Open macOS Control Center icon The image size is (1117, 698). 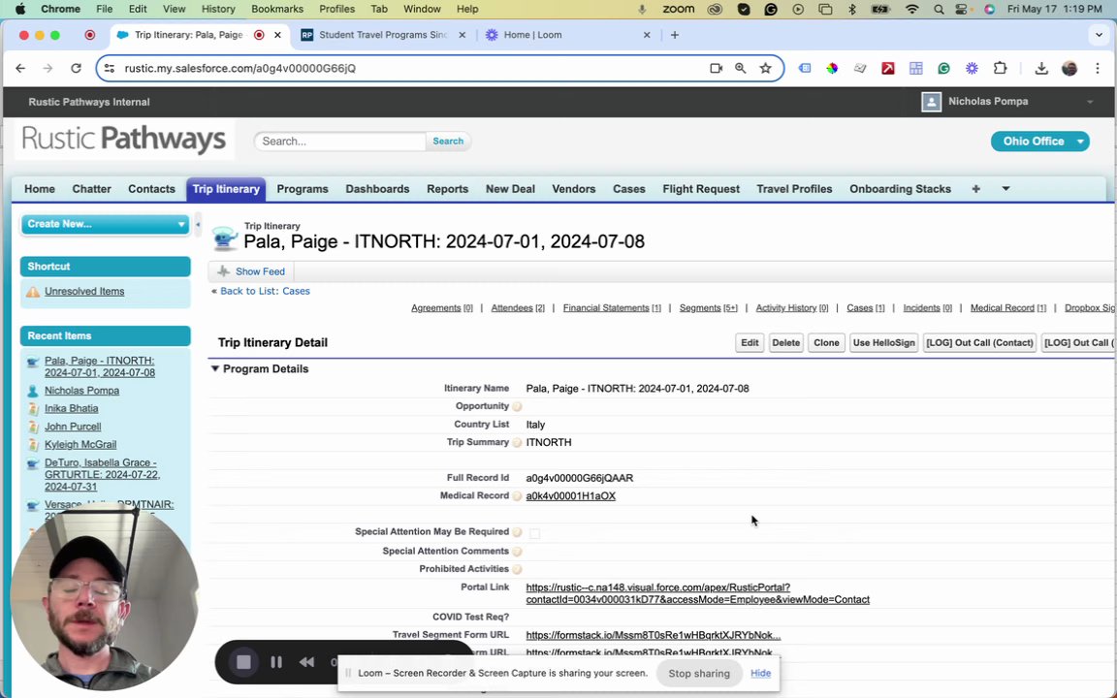pos(963,10)
